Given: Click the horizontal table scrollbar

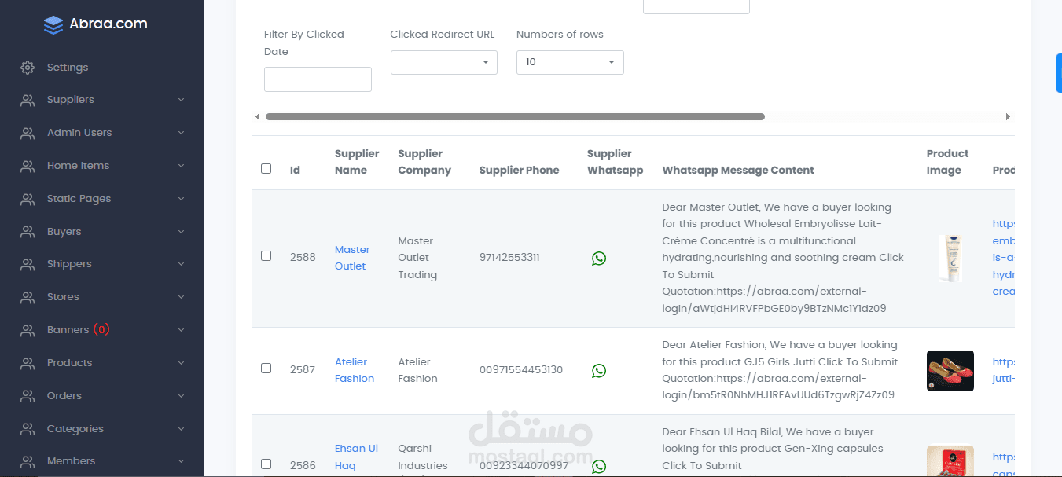Looking at the screenshot, I should tap(515, 117).
